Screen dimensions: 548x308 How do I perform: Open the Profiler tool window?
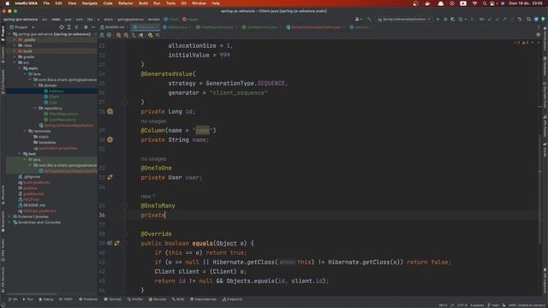coord(135,299)
